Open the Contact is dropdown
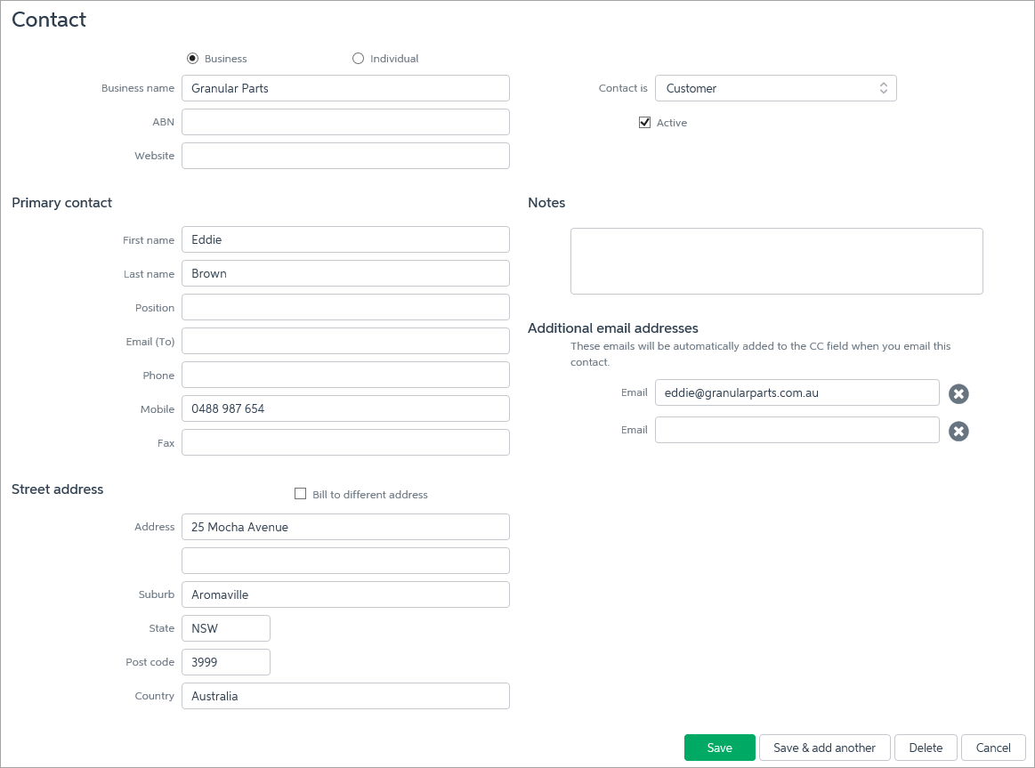Screen dimensions: 1035x768 pyautogui.click(x=775, y=88)
